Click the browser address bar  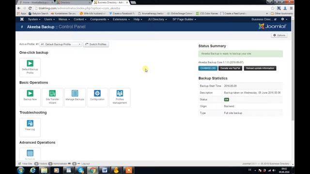[x=152, y=8]
